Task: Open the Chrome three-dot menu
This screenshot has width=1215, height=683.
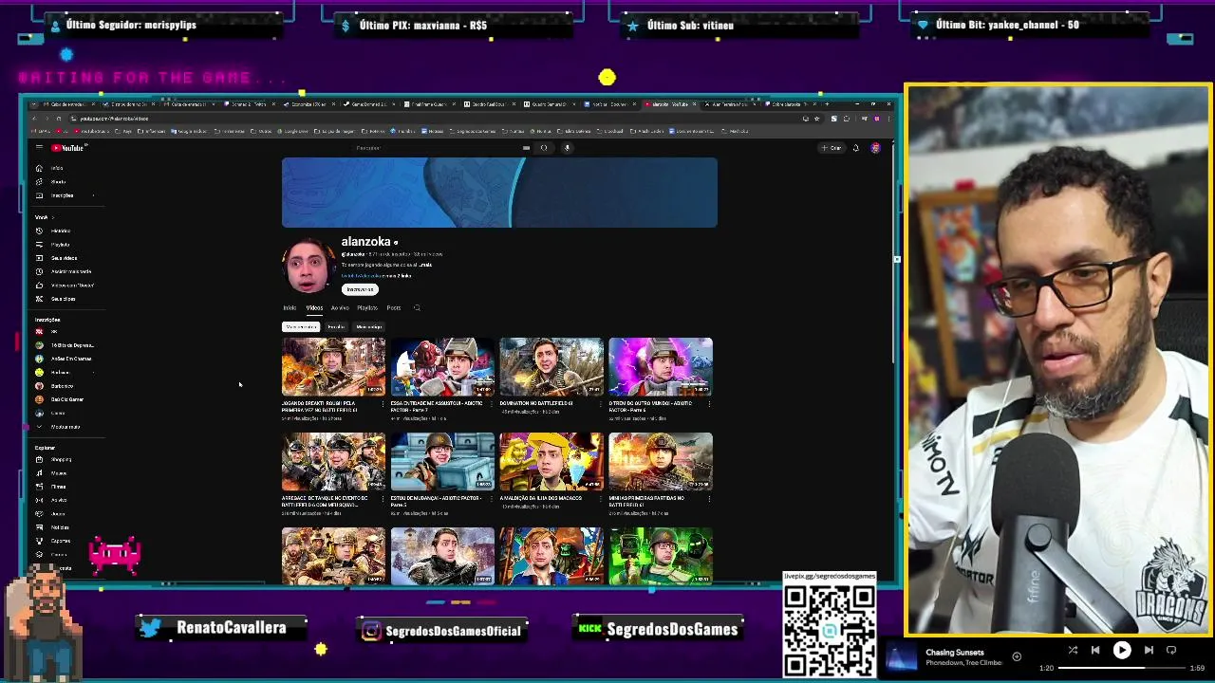Action: click(888, 119)
